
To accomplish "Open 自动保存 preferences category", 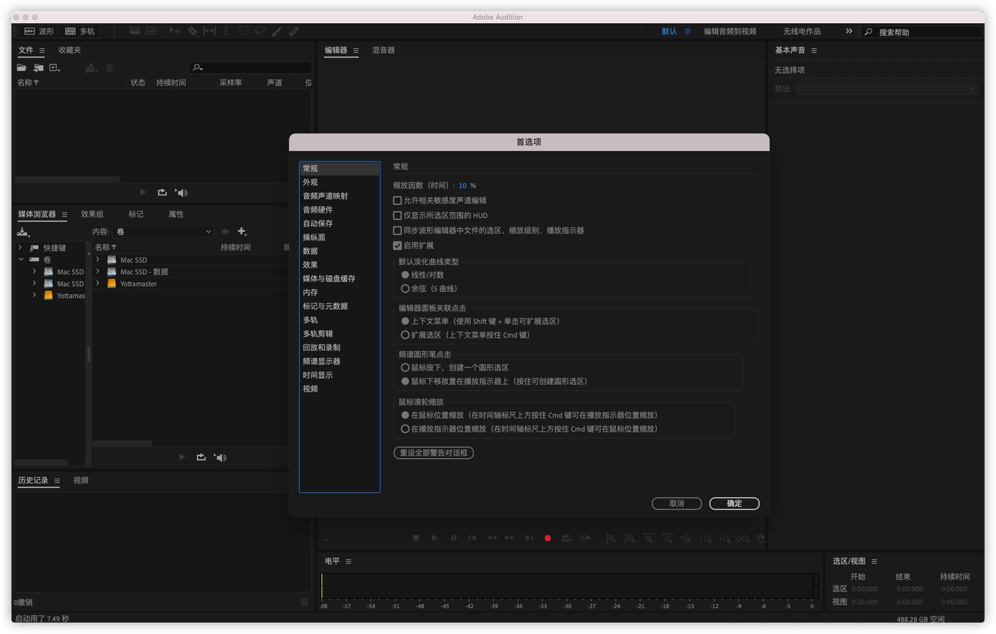I will pyautogui.click(x=340, y=224).
